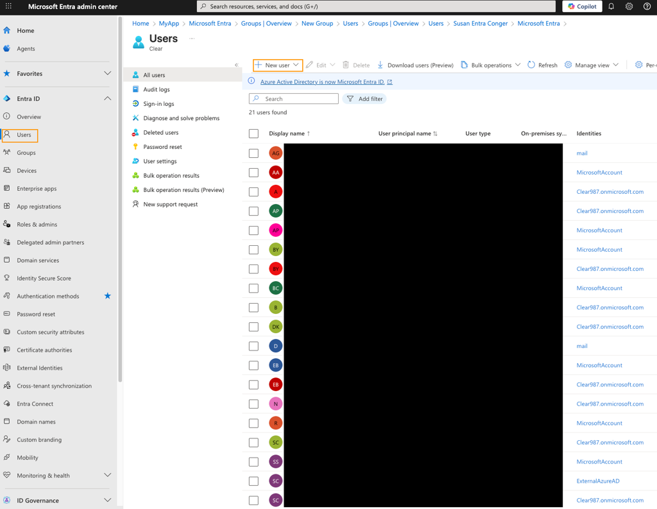Click the Favorites star icon
The image size is (657, 509).
pos(6,73)
